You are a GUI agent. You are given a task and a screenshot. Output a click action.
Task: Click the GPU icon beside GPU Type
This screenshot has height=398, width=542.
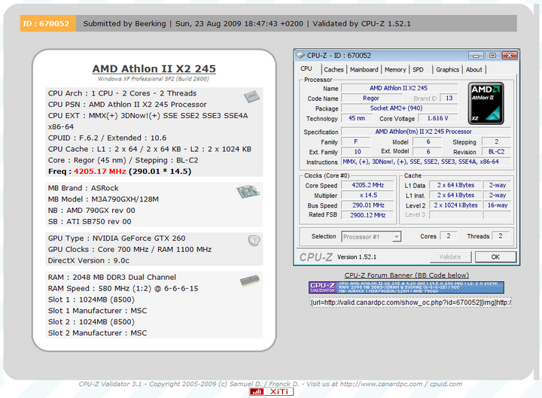coord(254,241)
